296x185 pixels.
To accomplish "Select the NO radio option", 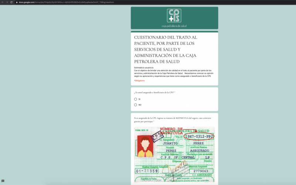I will 135,105.
